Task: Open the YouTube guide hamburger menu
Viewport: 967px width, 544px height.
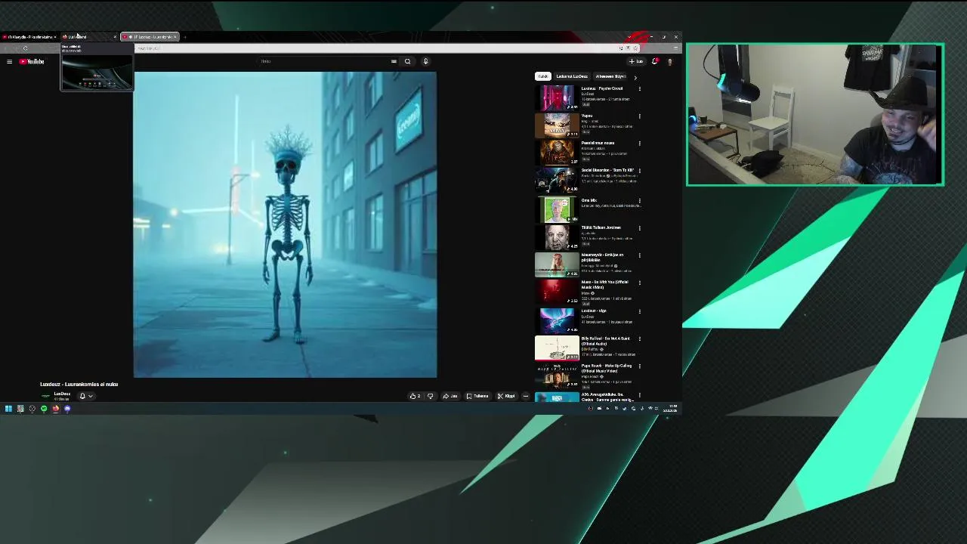Action: [x=9, y=61]
